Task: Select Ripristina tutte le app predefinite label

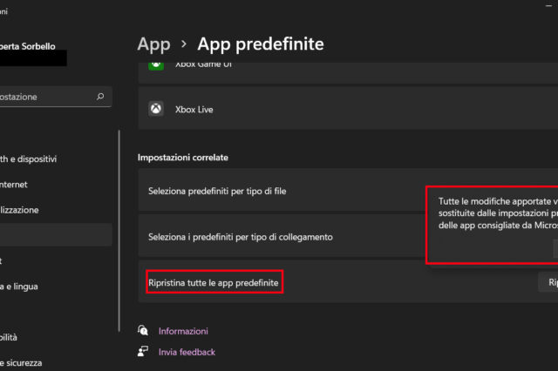Action: (214, 282)
